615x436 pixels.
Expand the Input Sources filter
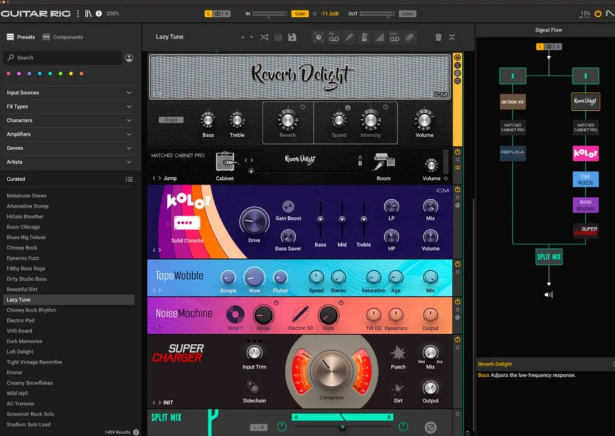click(69, 93)
